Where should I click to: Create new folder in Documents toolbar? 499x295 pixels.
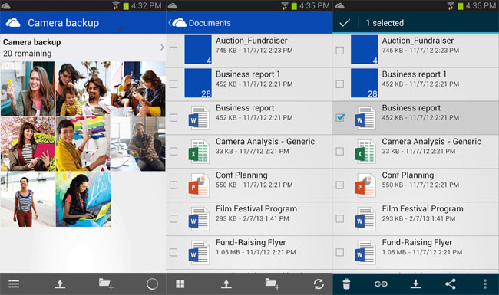coord(273,284)
